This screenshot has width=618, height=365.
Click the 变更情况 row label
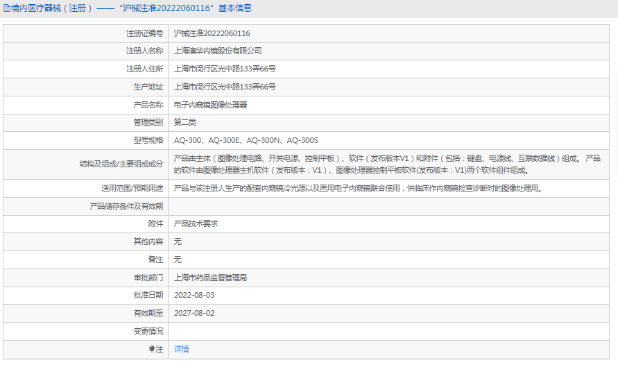(148, 331)
